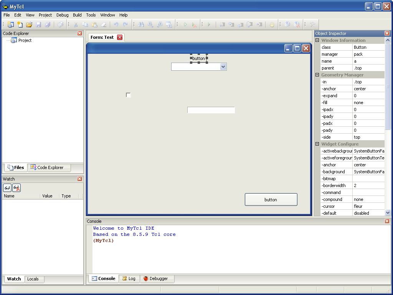Click the Copy toolbar icon
Image resolution: width=393 pixels, height=295 pixels.
point(85,25)
